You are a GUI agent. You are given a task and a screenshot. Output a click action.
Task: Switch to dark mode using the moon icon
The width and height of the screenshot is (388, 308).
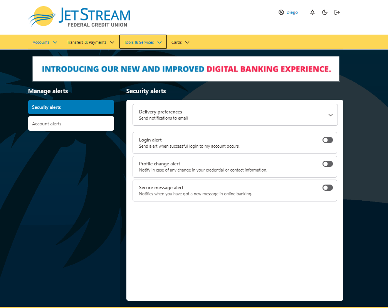325,12
